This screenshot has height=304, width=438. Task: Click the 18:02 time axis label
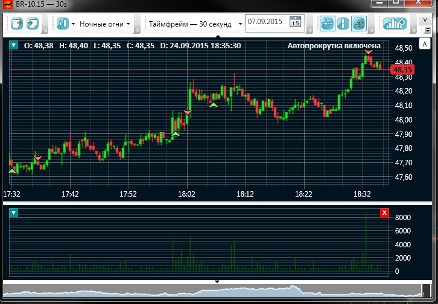click(186, 194)
